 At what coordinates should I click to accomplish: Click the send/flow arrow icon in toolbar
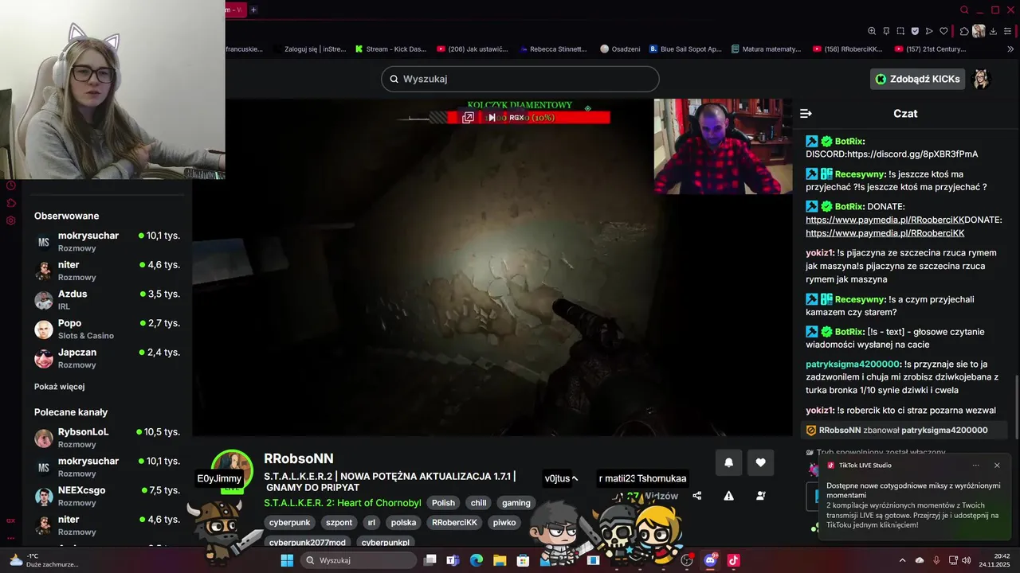[x=929, y=31]
